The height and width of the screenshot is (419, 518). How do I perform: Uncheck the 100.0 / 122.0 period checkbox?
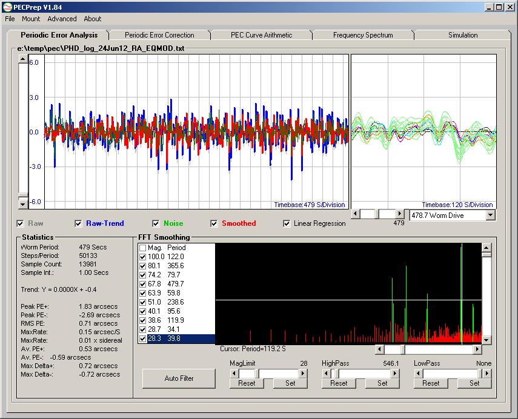pyautogui.click(x=143, y=257)
